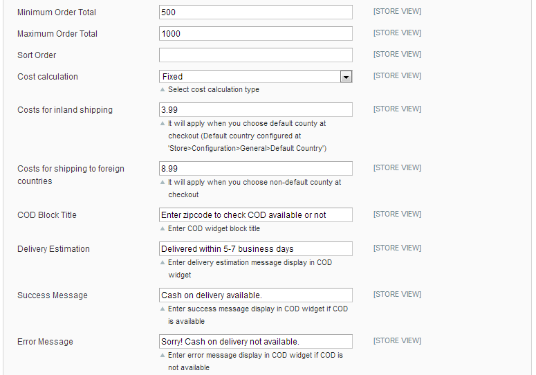Click the hint arrow under foreign shipping cost
Viewport: 536px width, 375px height.
click(163, 183)
